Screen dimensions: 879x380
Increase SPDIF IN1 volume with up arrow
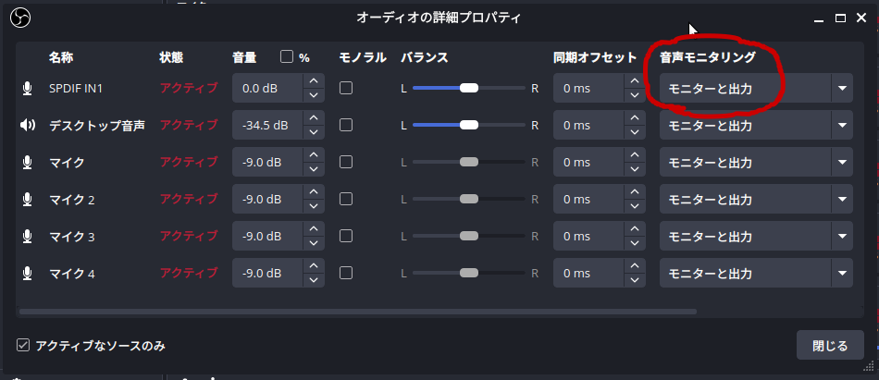pyautogui.click(x=314, y=81)
